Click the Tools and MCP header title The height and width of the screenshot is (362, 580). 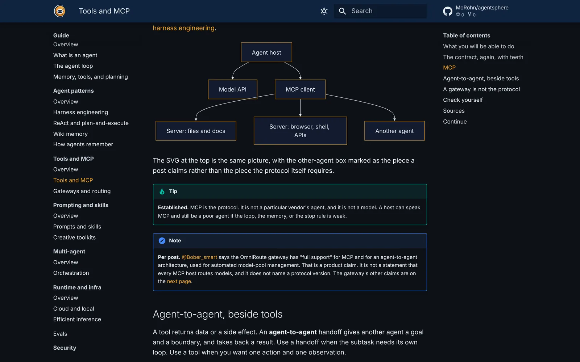[104, 11]
